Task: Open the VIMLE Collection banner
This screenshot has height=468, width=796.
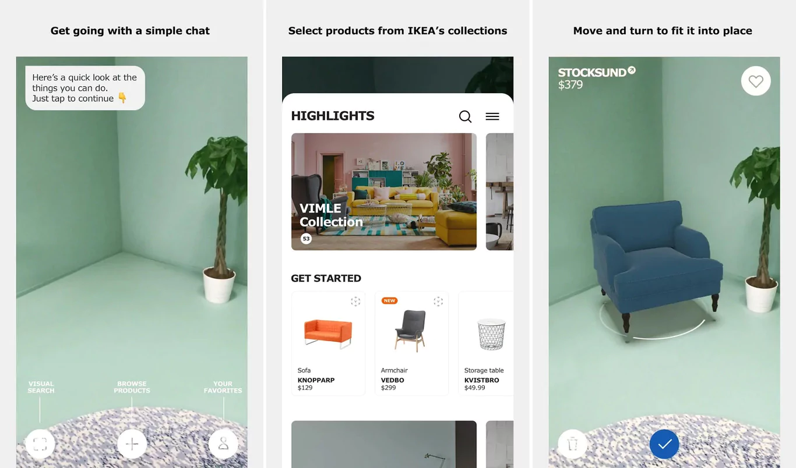Action: tap(384, 192)
